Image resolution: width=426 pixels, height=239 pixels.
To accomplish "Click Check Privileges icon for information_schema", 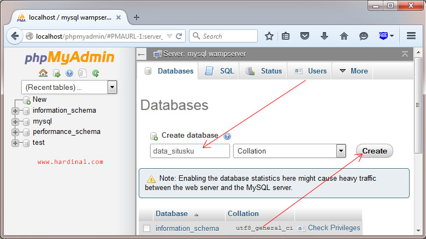I will 301,229.
